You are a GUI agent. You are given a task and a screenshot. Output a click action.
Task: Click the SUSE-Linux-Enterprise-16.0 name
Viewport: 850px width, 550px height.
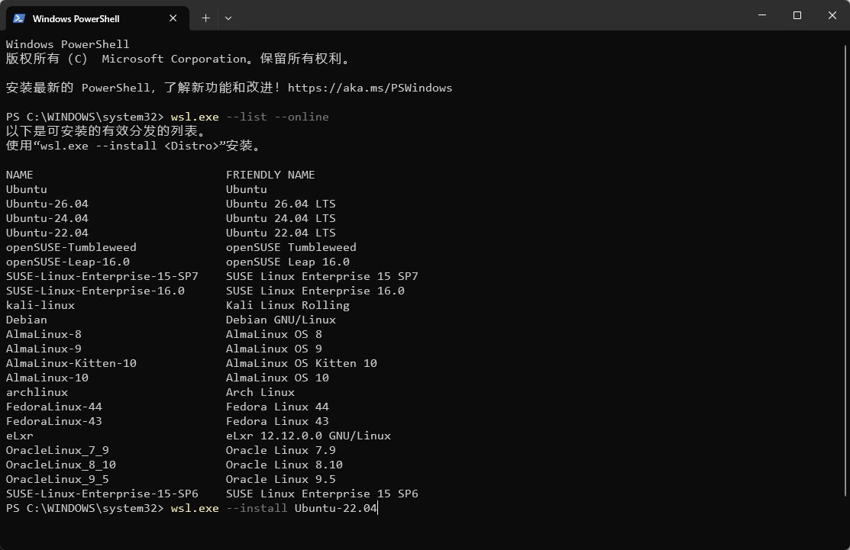95,291
